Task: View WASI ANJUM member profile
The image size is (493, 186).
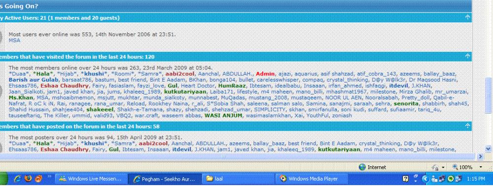Action: (x=223, y=116)
